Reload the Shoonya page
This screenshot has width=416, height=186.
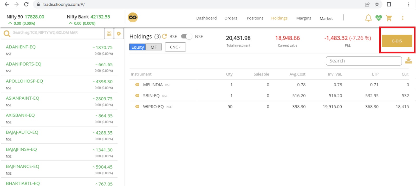point(26,4)
